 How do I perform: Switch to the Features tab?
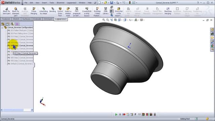[6, 19]
